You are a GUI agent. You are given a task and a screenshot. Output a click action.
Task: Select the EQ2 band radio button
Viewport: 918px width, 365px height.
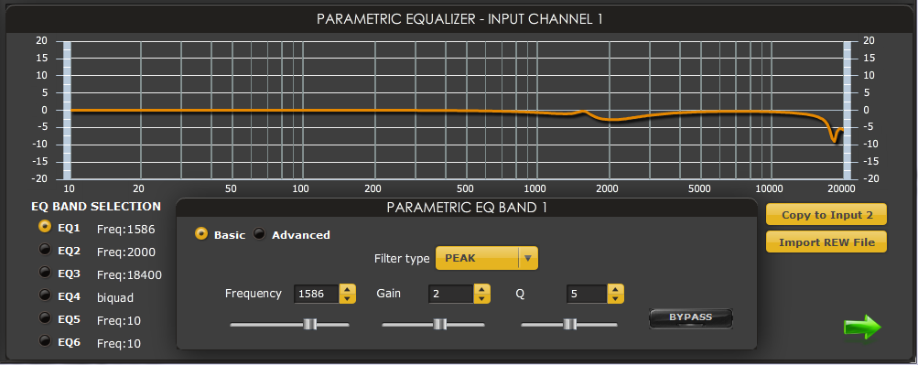pyautogui.click(x=45, y=250)
